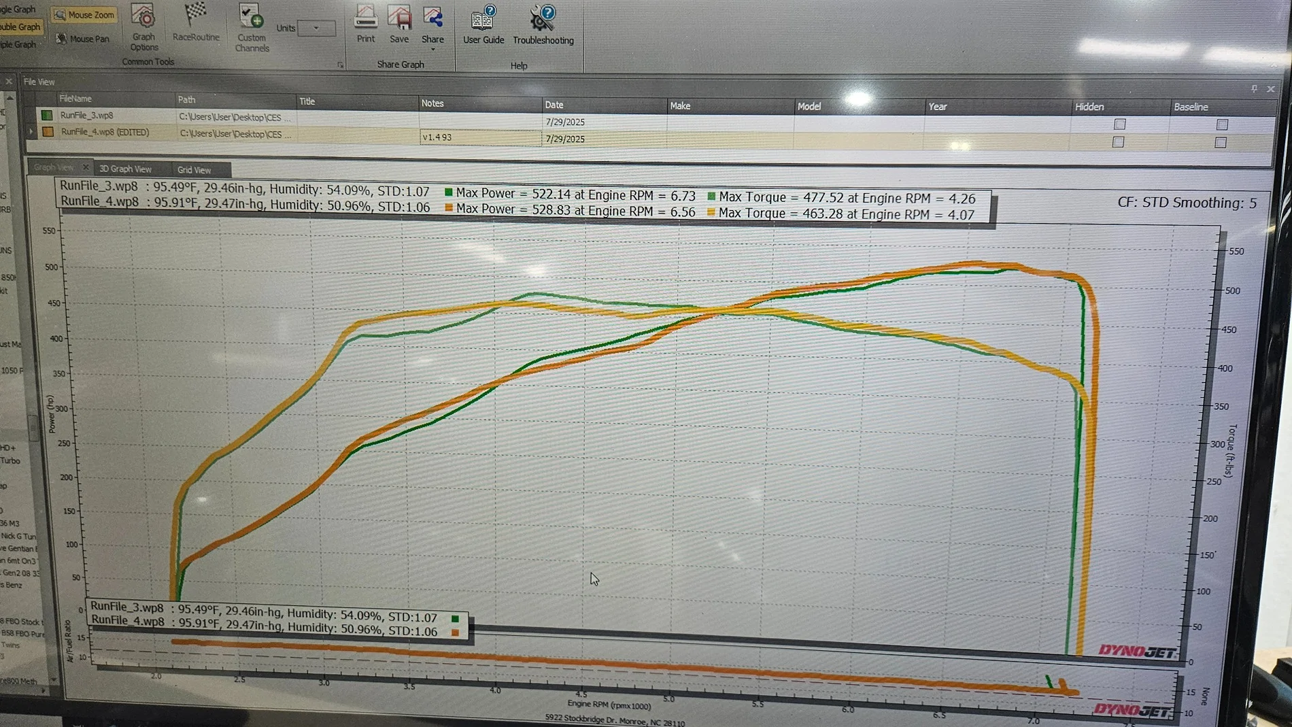Screen dimensions: 1292x727
Task: Expand the RunFile_4.wp8 row arrow
Action: pos(31,132)
